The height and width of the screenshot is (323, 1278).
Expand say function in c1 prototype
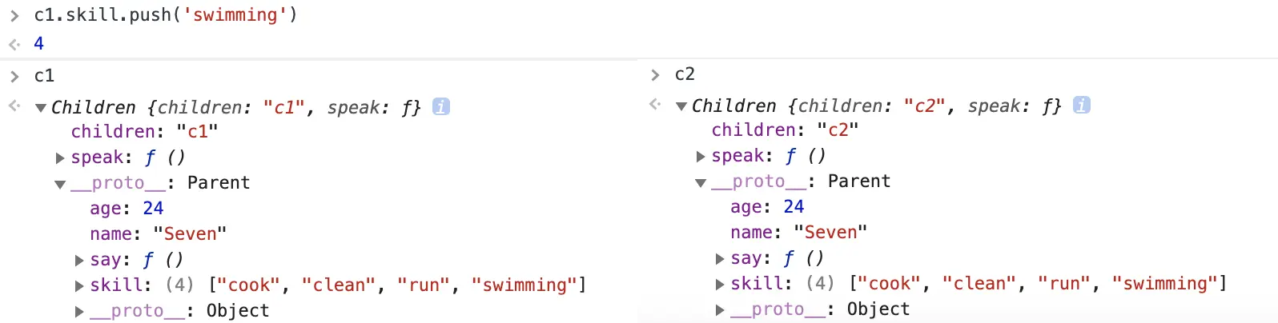79,261
